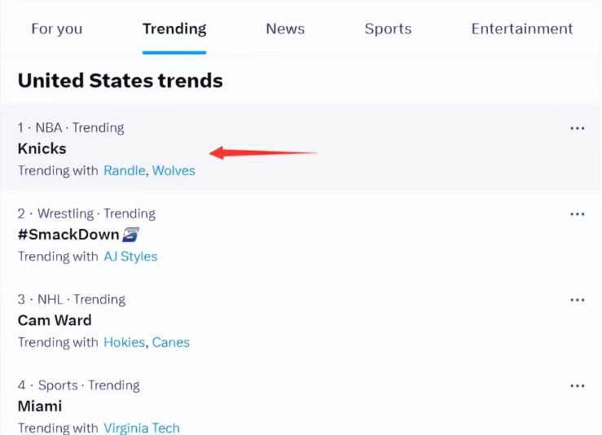
Task: Switch to the Entertainment tab
Action: coord(521,29)
